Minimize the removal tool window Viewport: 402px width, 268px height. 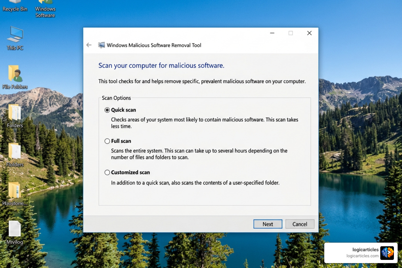tap(272, 33)
